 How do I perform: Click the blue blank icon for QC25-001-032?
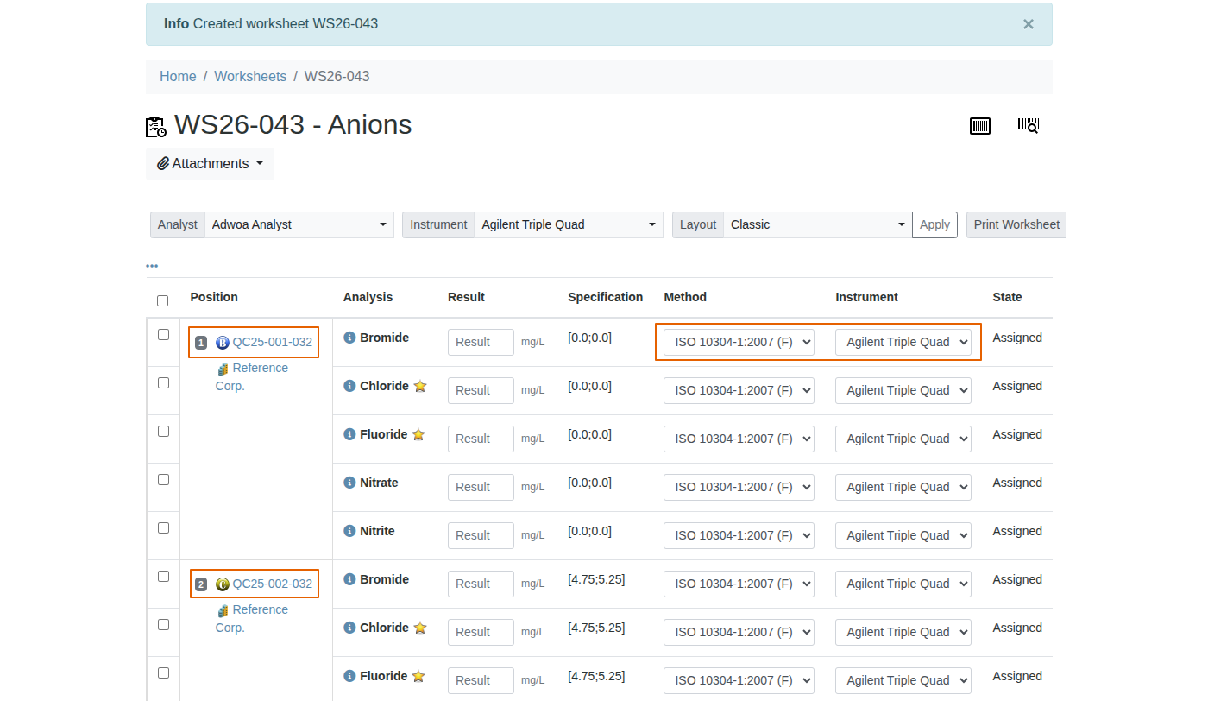coord(223,342)
